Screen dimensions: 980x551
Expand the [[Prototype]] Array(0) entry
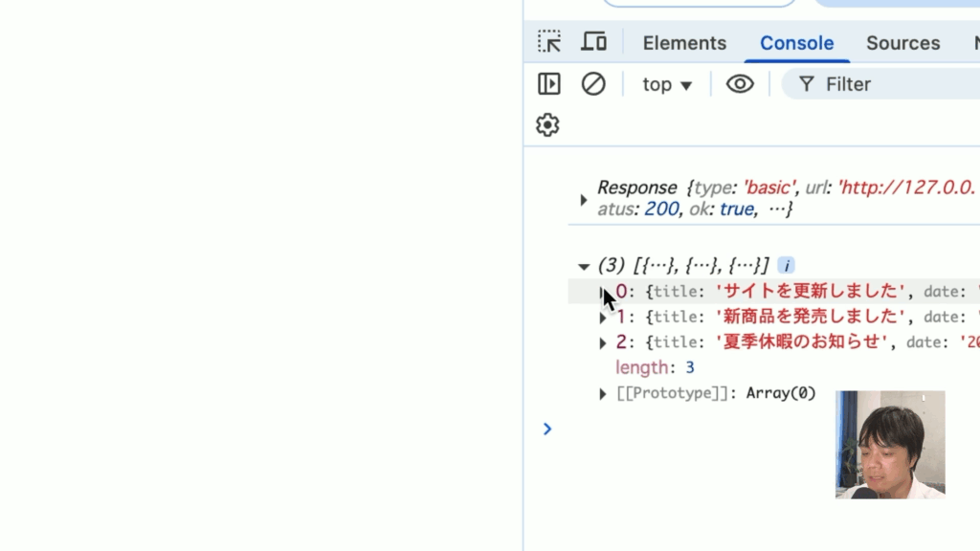pos(603,393)
